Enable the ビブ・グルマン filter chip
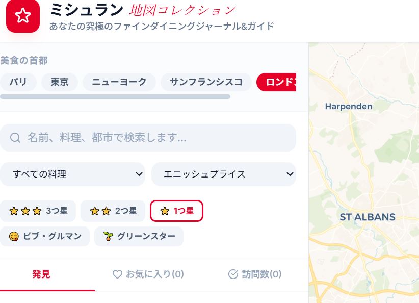The height and width of the screenshot is (303, 419). tap(45, 236)
